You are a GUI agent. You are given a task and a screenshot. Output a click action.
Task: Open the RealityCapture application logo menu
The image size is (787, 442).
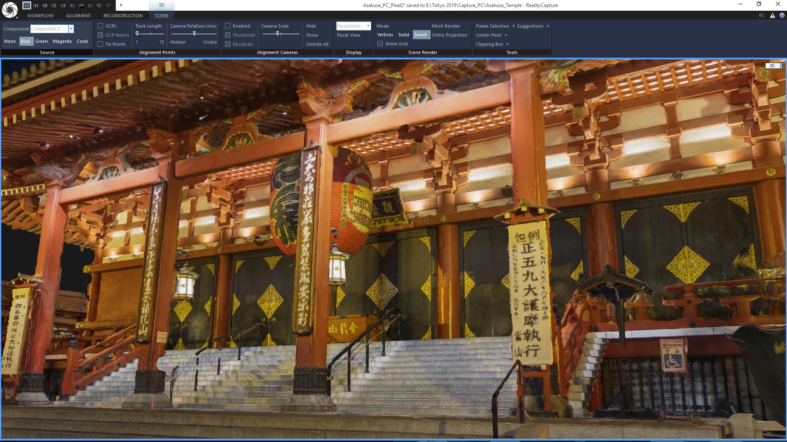click(x=9, y=9)
